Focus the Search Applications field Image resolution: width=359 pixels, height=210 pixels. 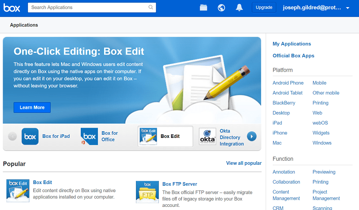click(x=92, y=8)
